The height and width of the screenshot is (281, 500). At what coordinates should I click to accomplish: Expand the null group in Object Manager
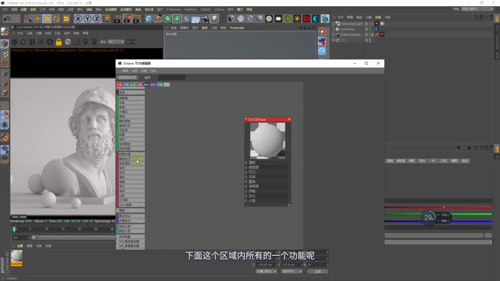coord(334,40)
